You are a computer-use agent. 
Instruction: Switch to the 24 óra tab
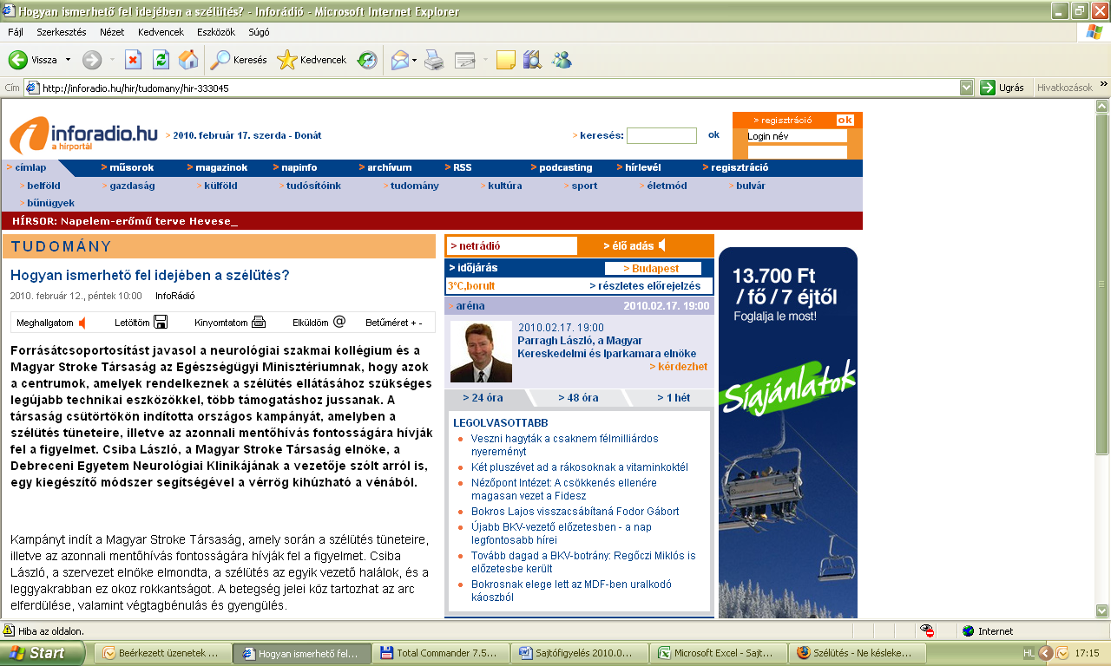[482, 398]
